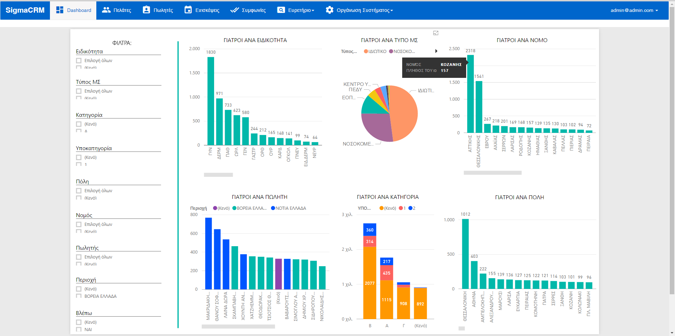Check Επιλογή όλων under Νομός filter

point(79,224)
